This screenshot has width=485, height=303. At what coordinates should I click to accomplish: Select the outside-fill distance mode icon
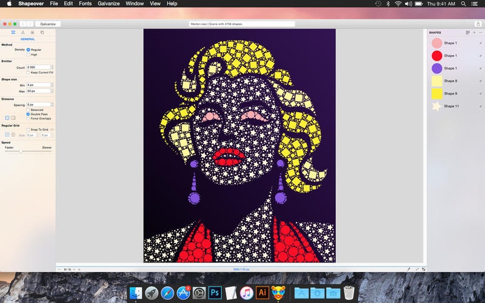(13, 118)
